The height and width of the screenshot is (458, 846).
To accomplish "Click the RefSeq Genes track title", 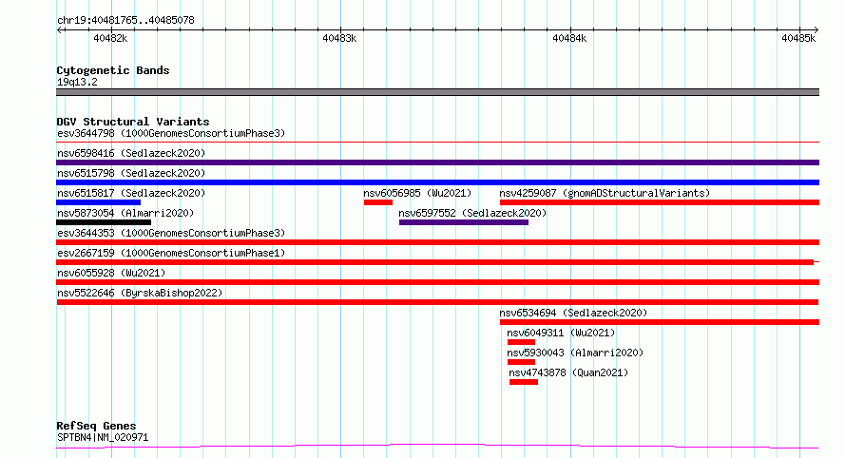I will click(96, 426).
